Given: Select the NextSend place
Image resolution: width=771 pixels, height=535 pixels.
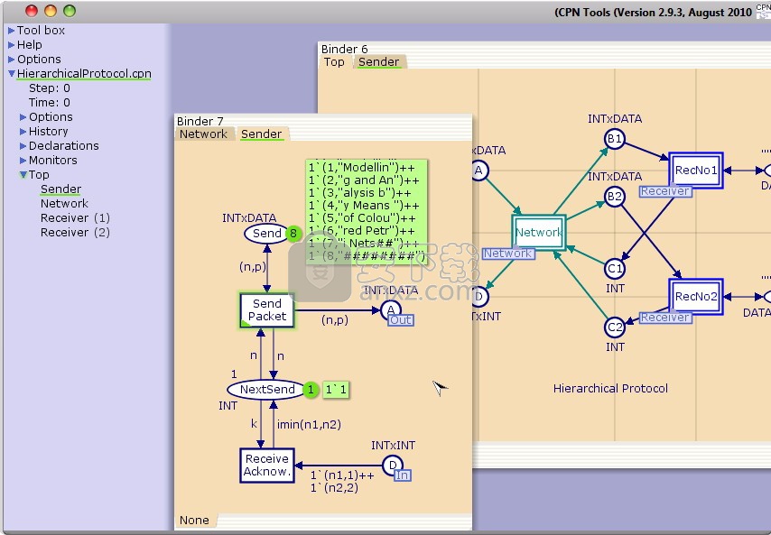Looking at the screenshot, I should [x=267, y=390].
